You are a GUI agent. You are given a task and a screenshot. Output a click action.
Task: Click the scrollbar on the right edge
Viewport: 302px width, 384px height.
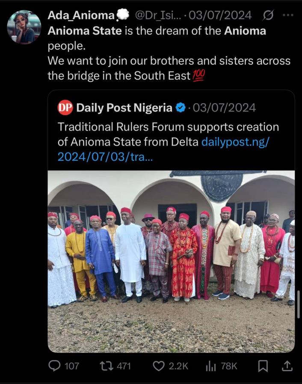pos(298,304)
